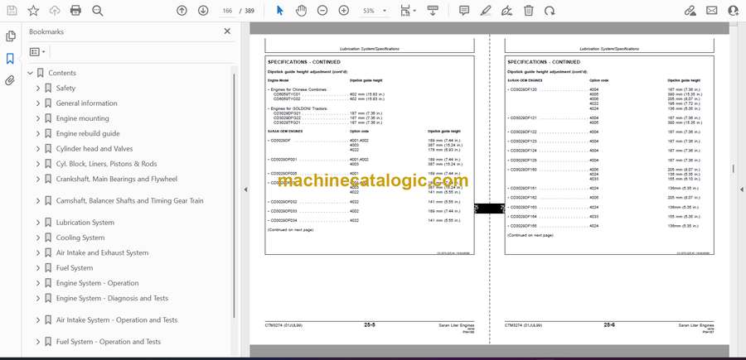The height and width of the screenshot is (360, 746).
Task: Open the Cyl. Block, Liners, Pistons & Rods bookmark
Action: click(x=106, y=164)
